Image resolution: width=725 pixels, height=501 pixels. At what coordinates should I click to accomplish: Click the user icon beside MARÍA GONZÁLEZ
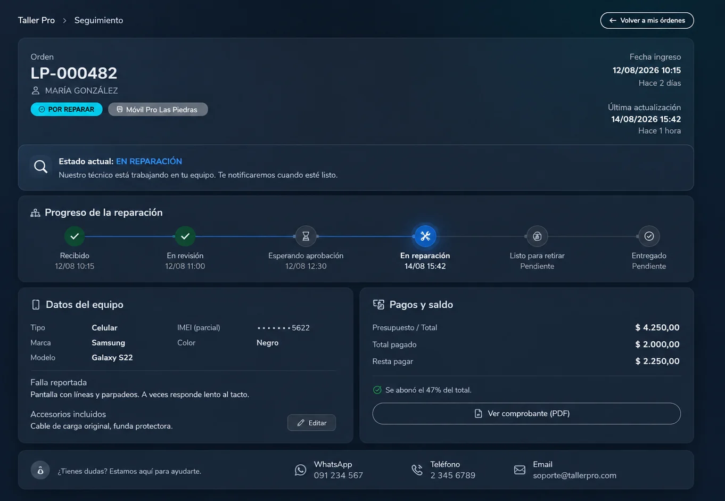pos(36,91)
